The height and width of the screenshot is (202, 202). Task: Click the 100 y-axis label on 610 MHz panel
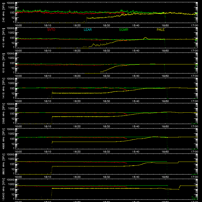coord(12,63)
